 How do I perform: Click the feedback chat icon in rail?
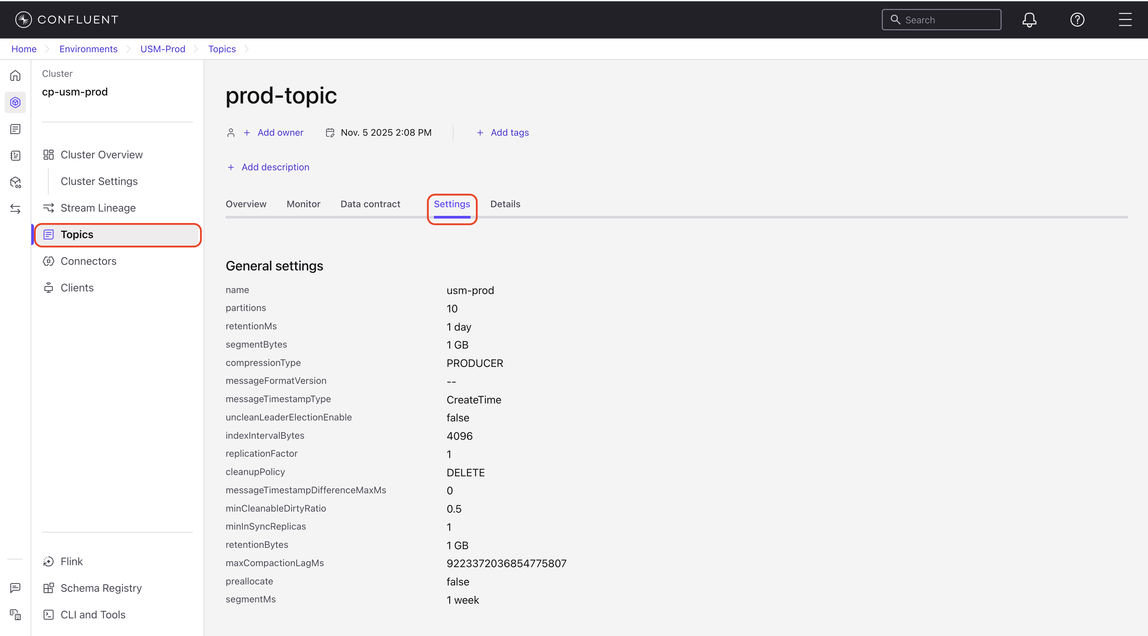pos(16,588)
